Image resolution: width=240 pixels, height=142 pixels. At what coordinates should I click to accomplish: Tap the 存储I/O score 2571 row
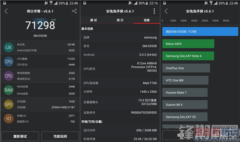click(x=46, y=116)
